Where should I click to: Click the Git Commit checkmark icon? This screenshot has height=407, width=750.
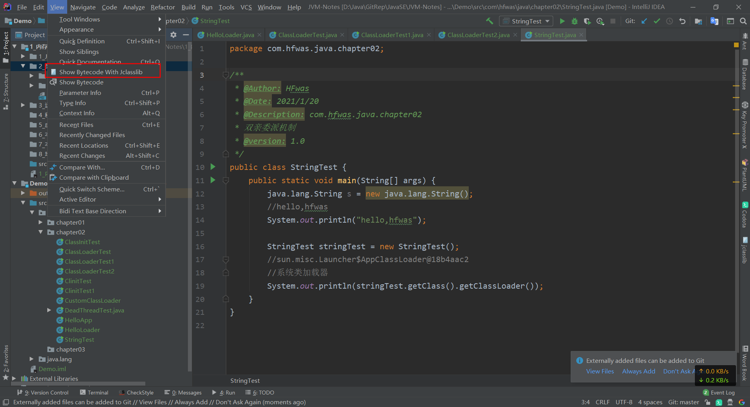point(657,21)
